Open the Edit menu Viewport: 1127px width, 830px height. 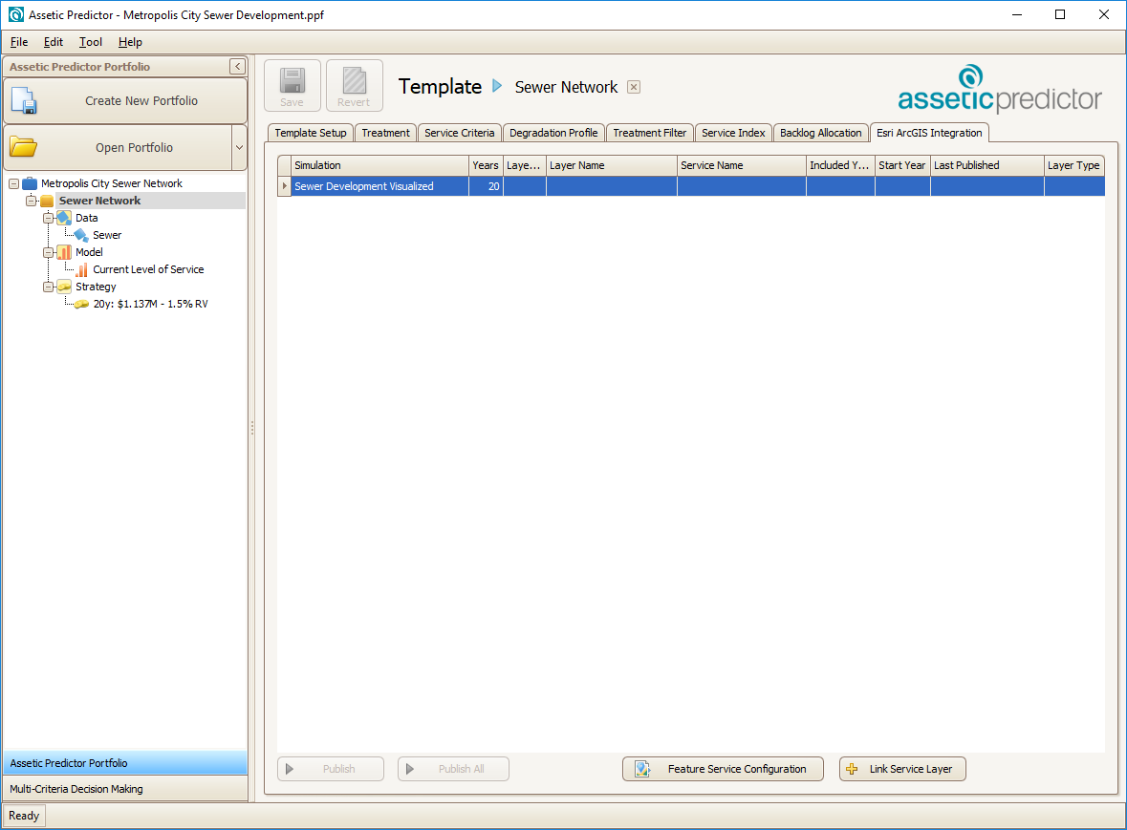pyautogui.click(x=54, y=42)
